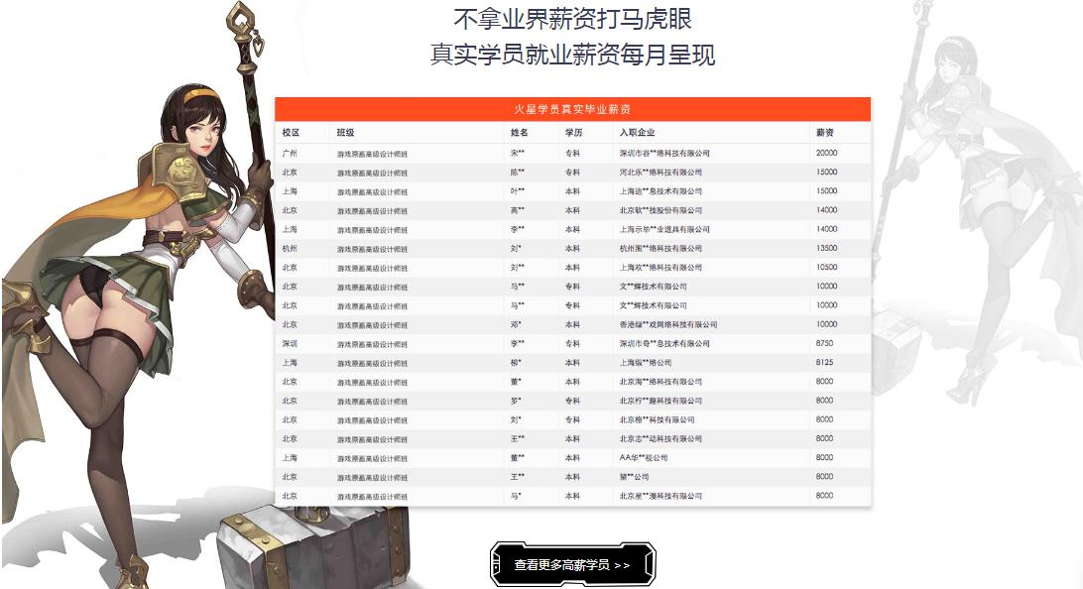Click the heading 不拿业界薪资打马虎眼
This screenshot has height=589, width=1083.
(x=572, y=19)
